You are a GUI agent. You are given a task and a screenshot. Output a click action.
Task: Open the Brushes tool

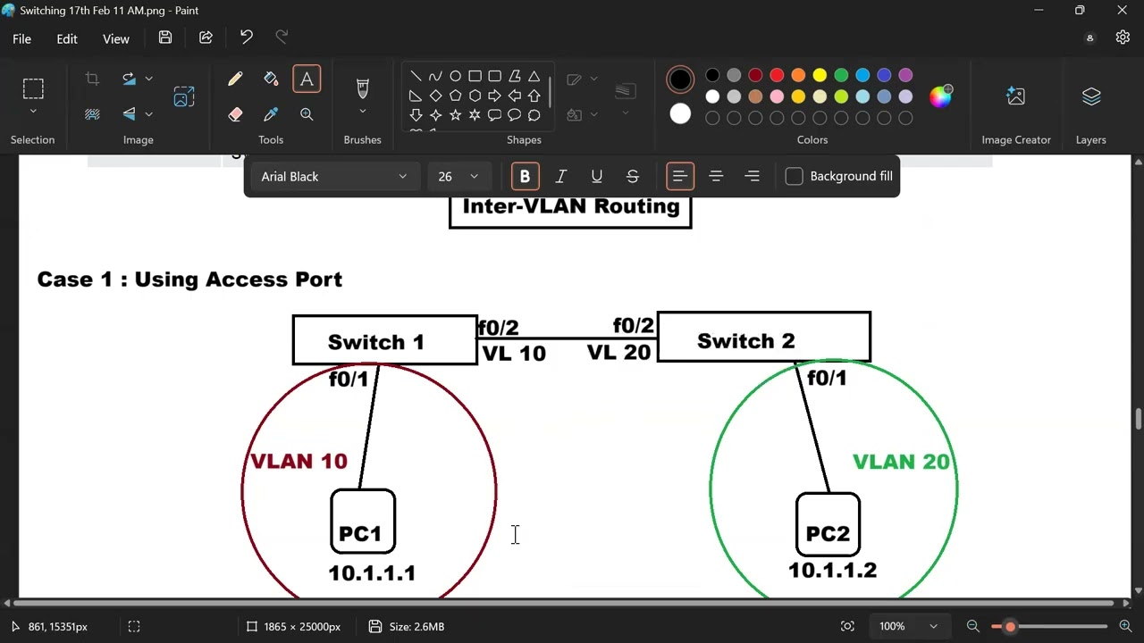(362, 88)
